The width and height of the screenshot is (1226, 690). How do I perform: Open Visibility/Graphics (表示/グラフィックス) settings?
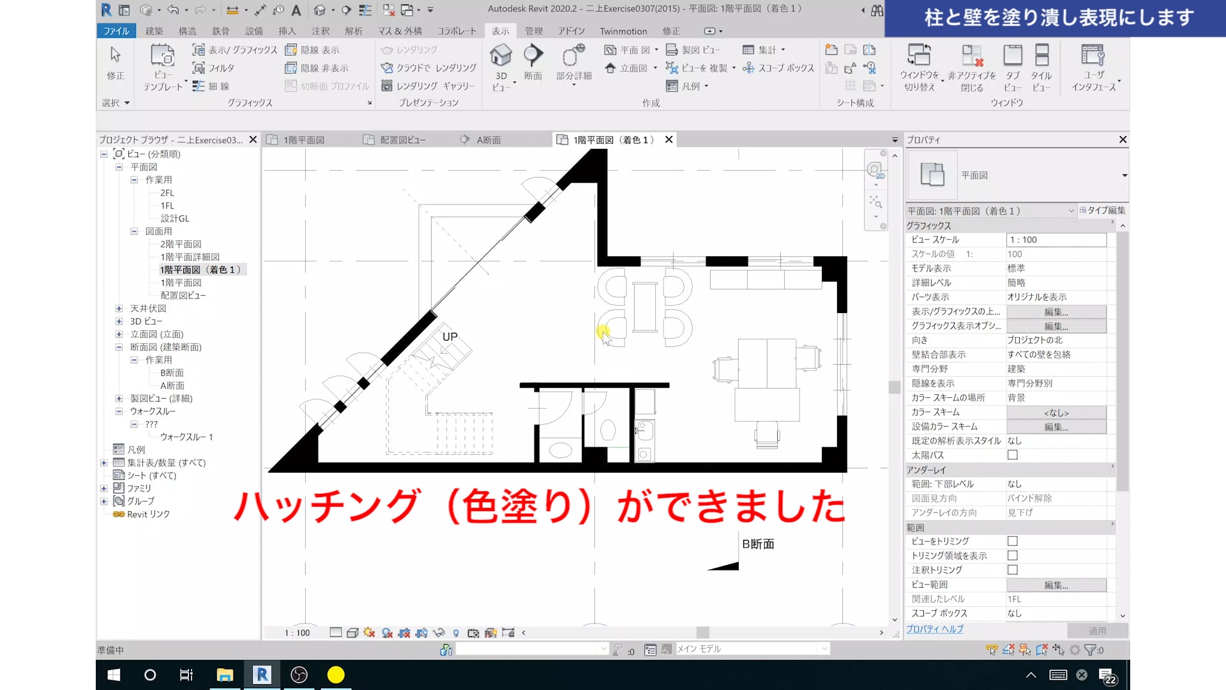(x=235, y=50)
